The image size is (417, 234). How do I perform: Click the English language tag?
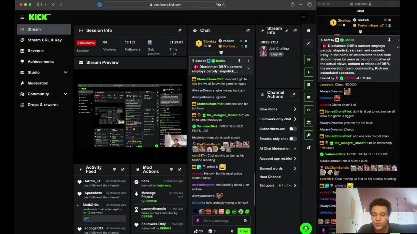276,54
